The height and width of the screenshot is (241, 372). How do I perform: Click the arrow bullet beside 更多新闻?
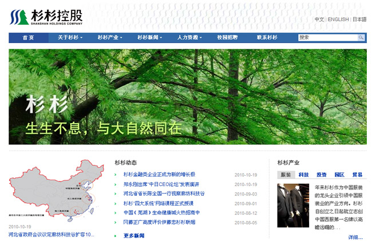tap(117, 235)
